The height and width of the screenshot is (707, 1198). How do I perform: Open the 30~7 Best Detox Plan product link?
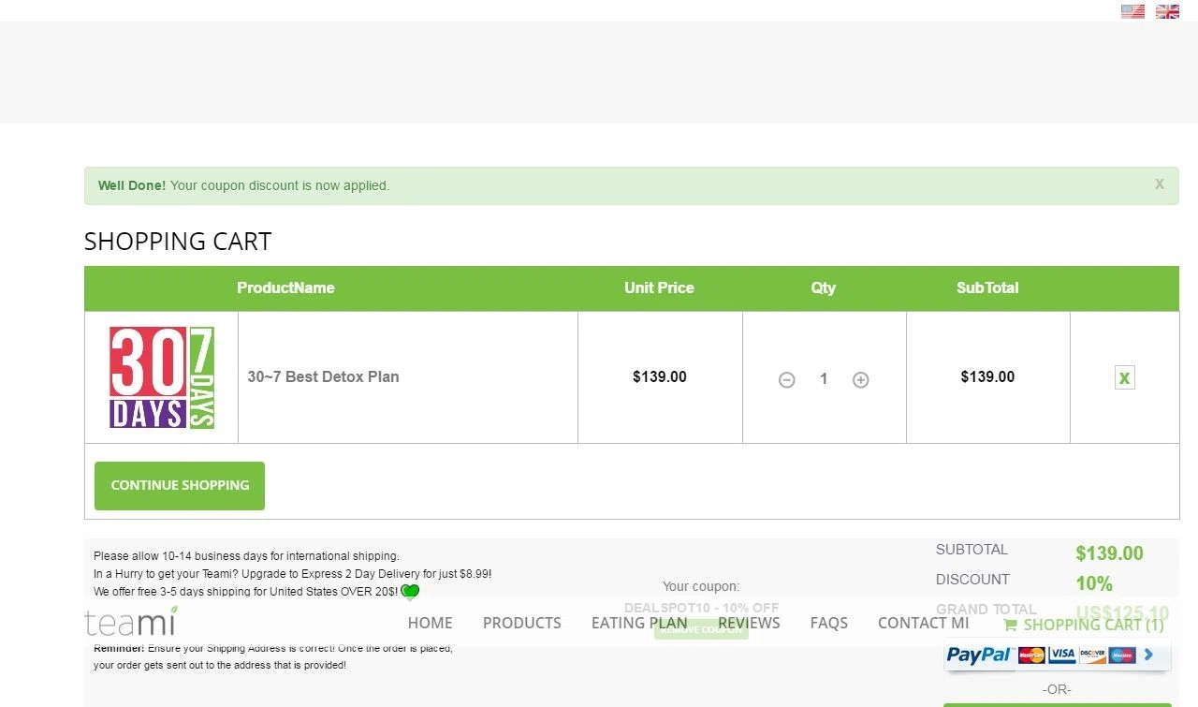tap(323, 376)
